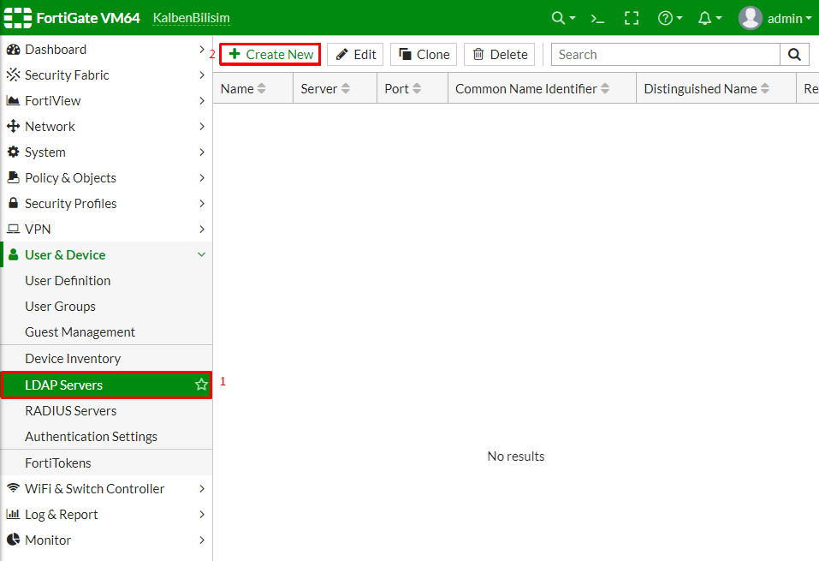Click the Dashboard gauge icon
819x561 pixels.
(x=13, y=50)
